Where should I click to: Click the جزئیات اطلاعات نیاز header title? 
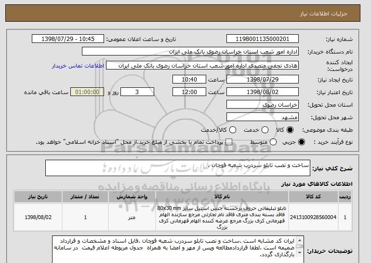[323, 14]
